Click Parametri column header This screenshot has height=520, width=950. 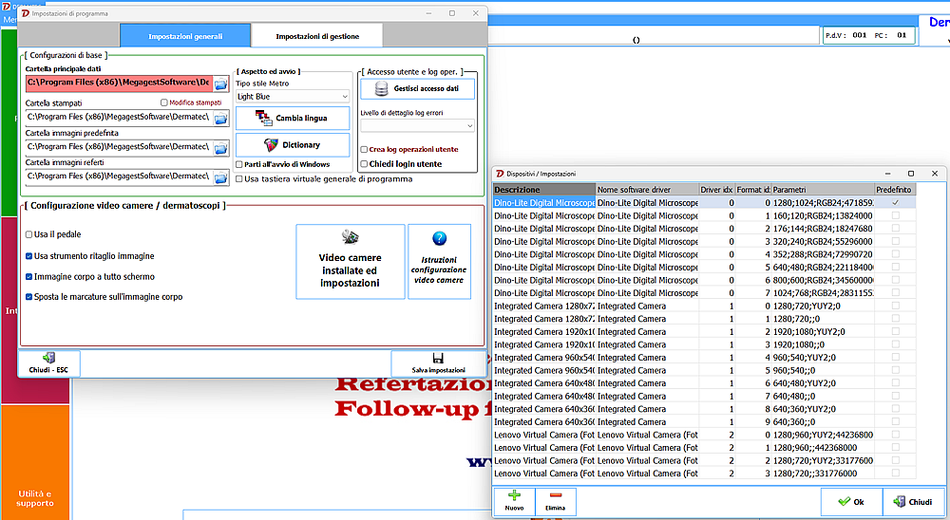[x=824, y=190]
